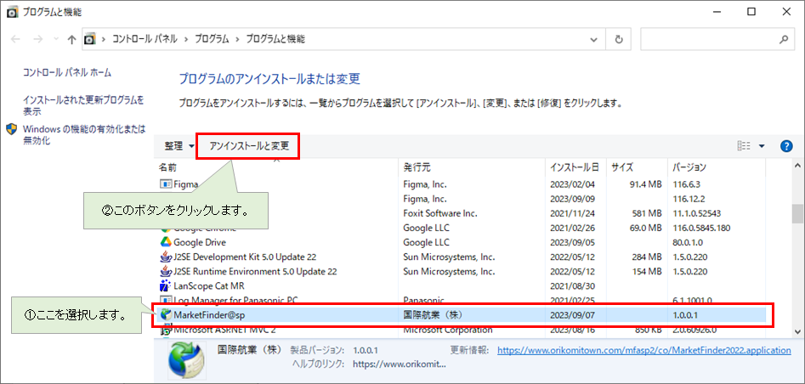The image size is (805, 384).
Task: Click the Windows features shield icon
Action: point(12,129)
